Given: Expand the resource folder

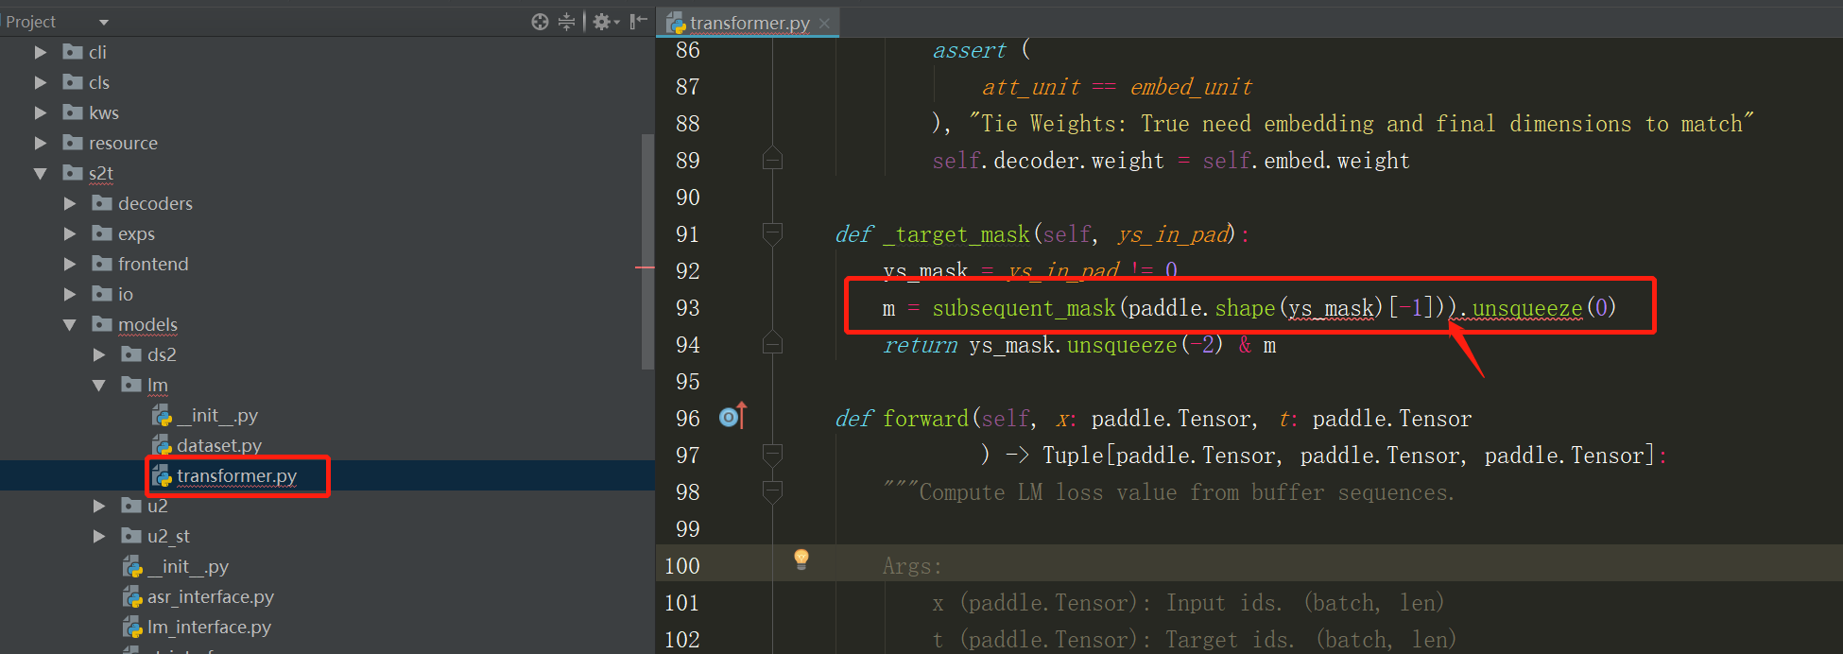Looking at the screenshot, I should 41,143.
